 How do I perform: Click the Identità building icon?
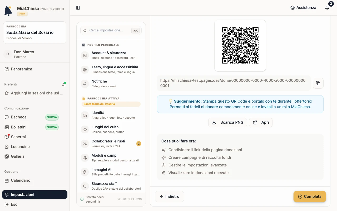(x=85, y=115)
